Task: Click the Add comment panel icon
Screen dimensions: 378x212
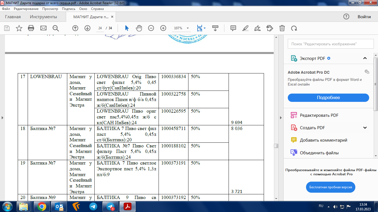Action: coord(294,140)
